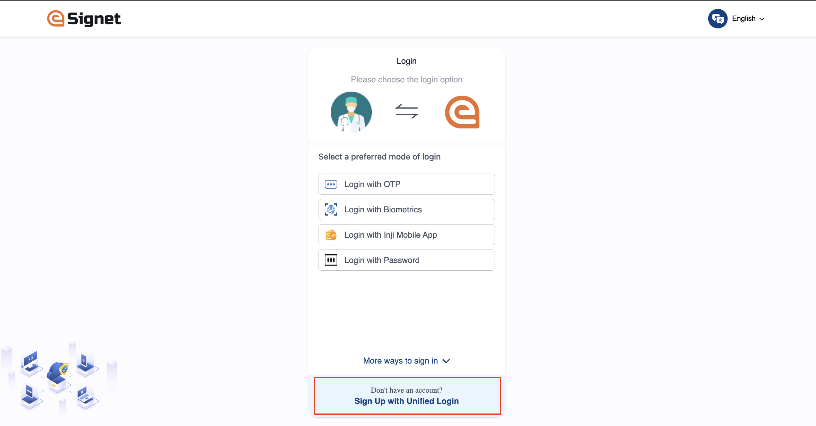Open Sign Up with Unified Login link

click(x=406, y=401)
